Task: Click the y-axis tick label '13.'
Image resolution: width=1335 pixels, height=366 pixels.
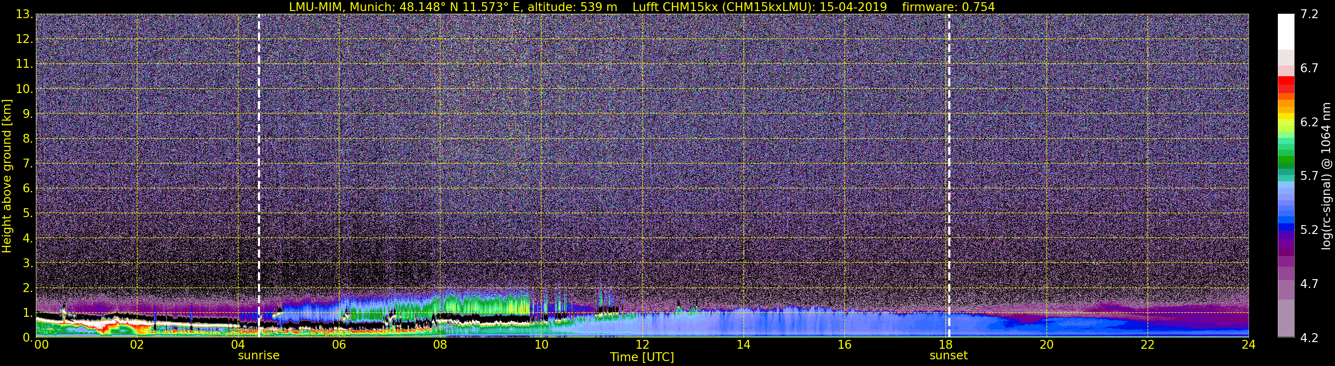Action: click(x=24, y=15)
